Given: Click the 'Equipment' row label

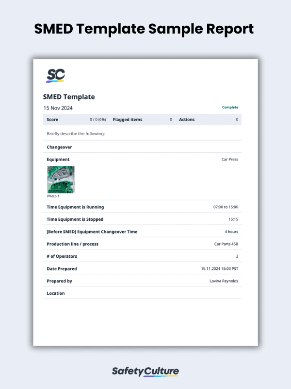Looking at the screenshot, I should pos(58,159).
